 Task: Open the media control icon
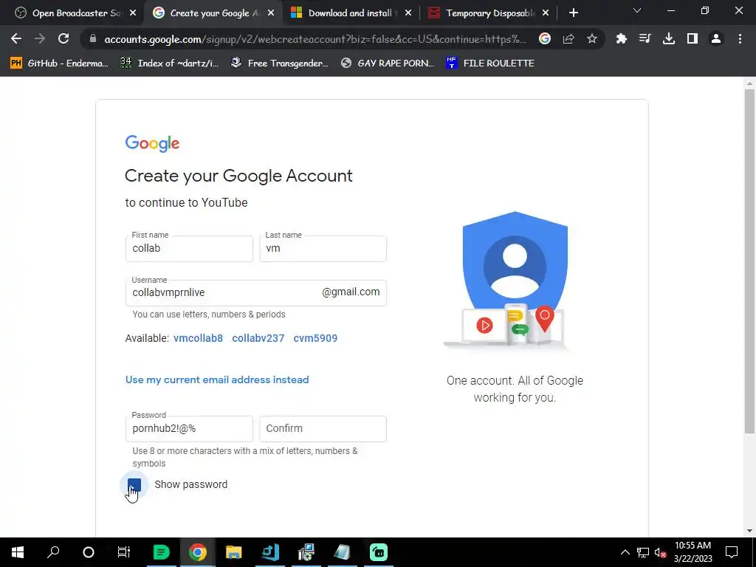[x=645, y=38]
